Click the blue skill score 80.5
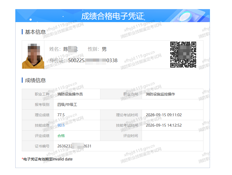 (61, 125)
